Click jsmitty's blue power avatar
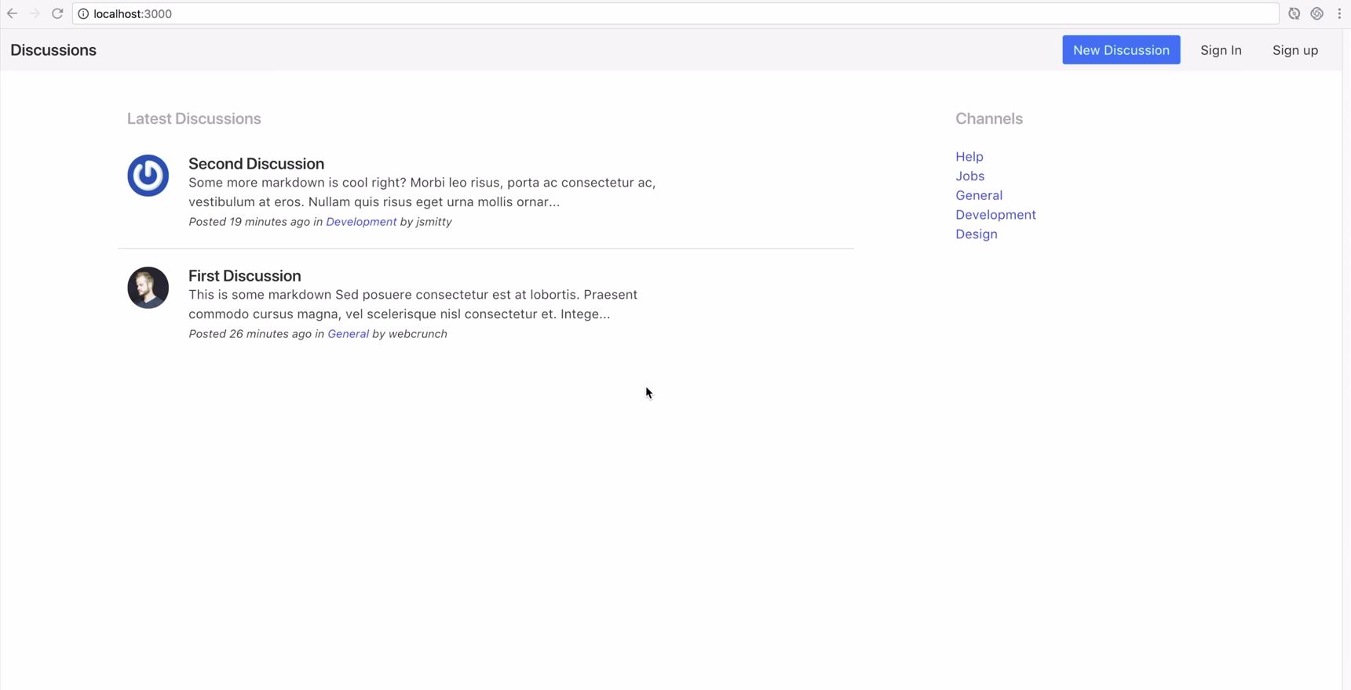Image resolution: width=1351 pixels, height=690 pixels. click(148, 176)
